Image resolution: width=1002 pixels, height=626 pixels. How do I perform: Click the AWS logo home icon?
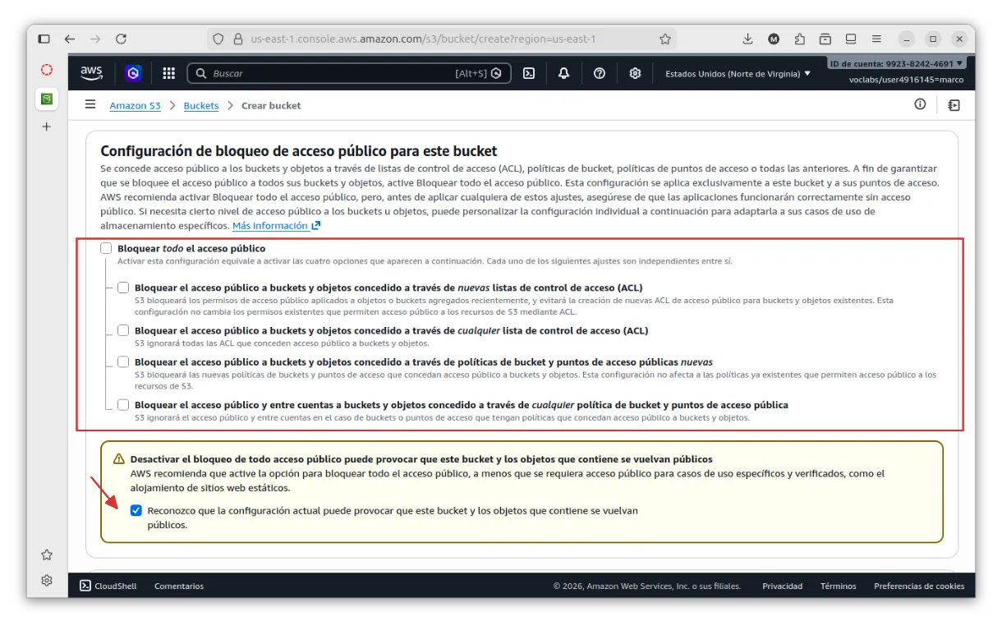(91, 73)
